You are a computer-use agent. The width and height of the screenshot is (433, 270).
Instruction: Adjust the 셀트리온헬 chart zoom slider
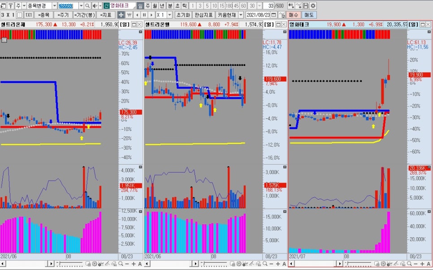[x=214, y=264]
